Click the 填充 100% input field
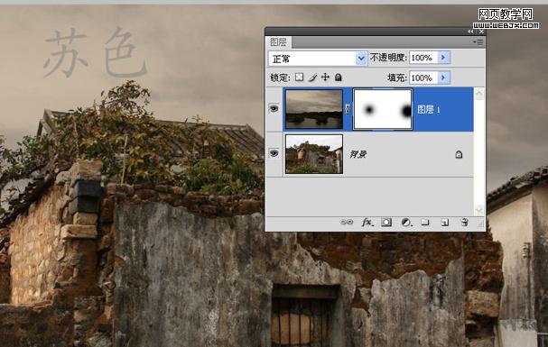Screen dimensions: 548x347 pos(423,78)
